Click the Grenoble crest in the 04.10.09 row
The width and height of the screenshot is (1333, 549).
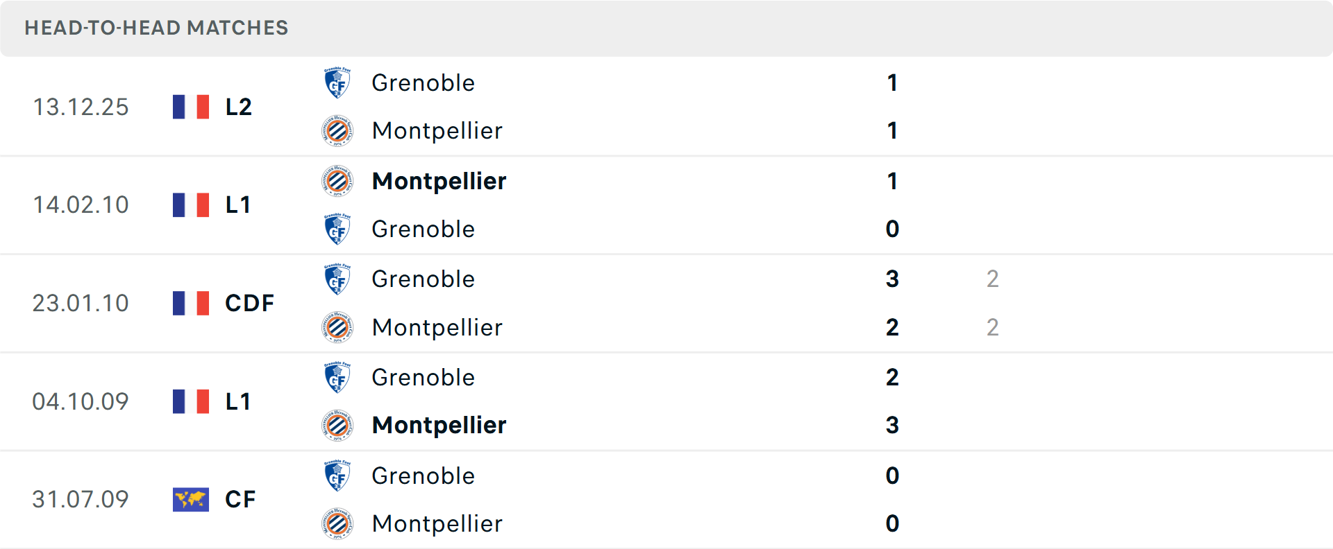pos(337,376)
